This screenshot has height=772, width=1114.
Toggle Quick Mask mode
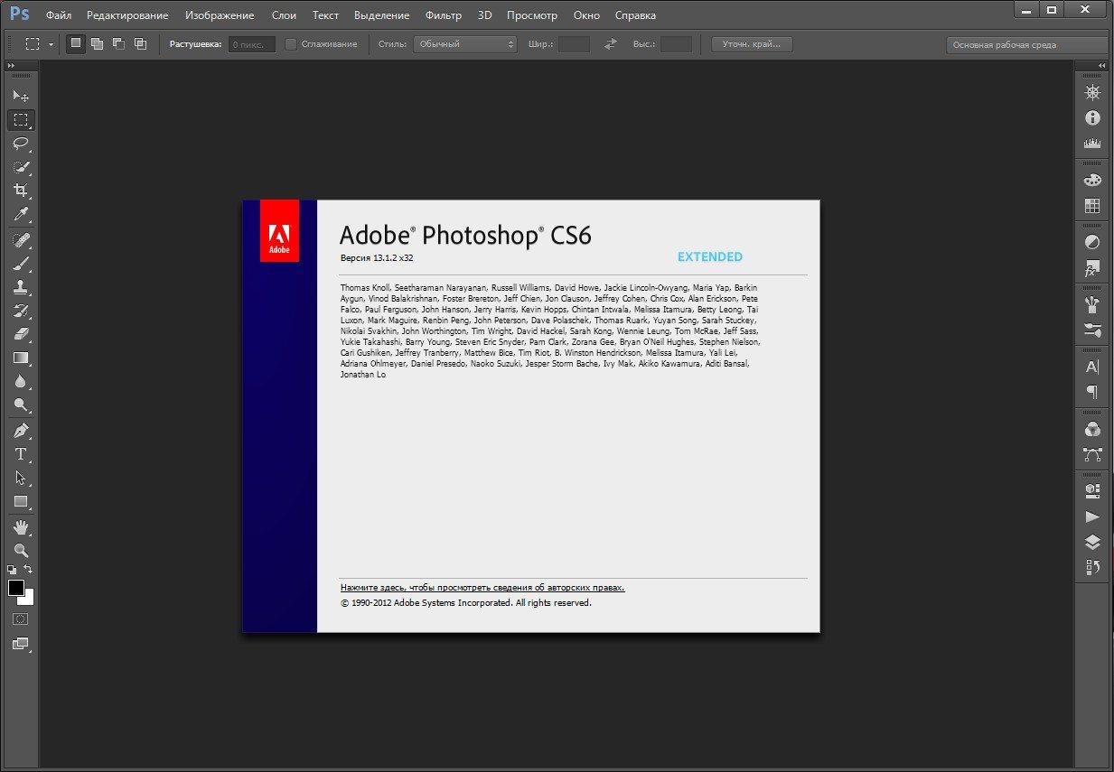coord(21,619)
